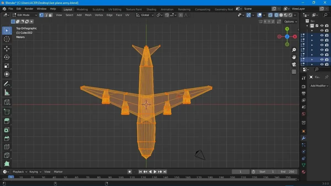Select the Inset Faces tool
Image resolution: width=331 pixels, height=186 pixels.
(x=7, y=130)
